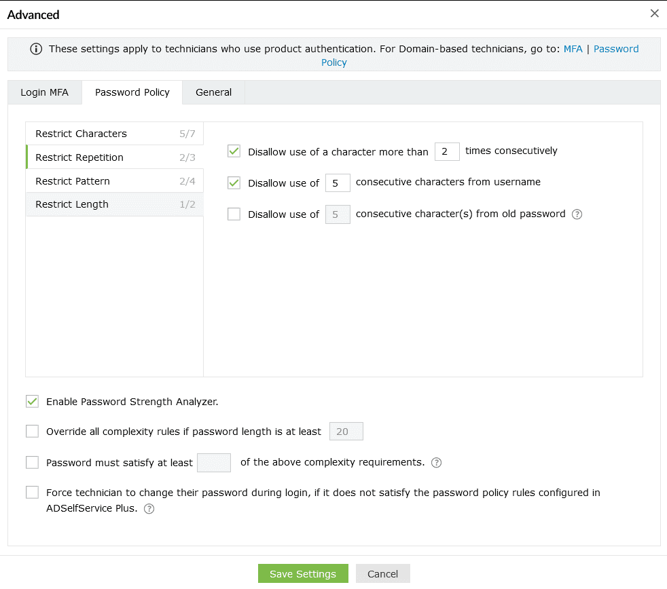Click the info icon in notice banner
Viewport: 667px width, 589px height.
(36, 49)
